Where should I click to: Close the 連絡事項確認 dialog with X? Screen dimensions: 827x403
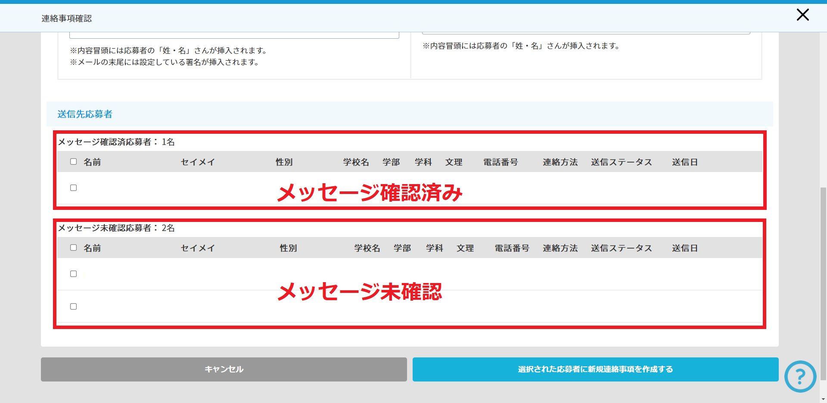click(802, 15)
